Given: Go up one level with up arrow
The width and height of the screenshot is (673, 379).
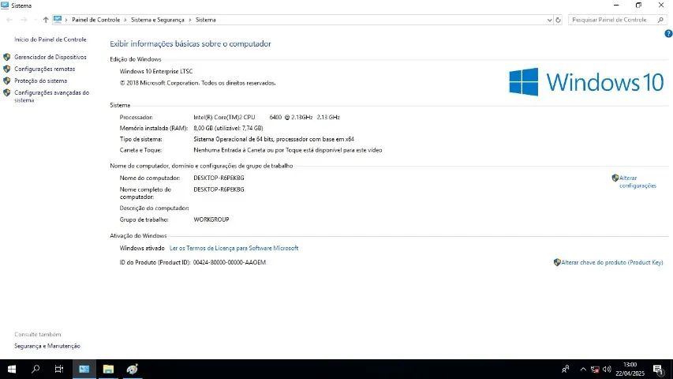Looking at the screenshot, I should click(46, 20).
